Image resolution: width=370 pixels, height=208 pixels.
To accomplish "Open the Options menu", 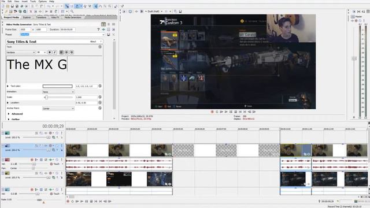I will click(42, 1).
